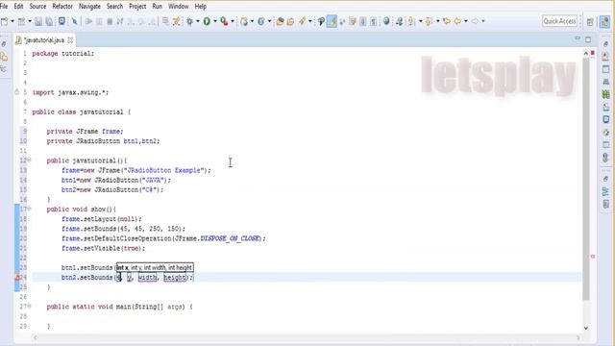Open the New file dropdown arrow

tap(12, 21)
